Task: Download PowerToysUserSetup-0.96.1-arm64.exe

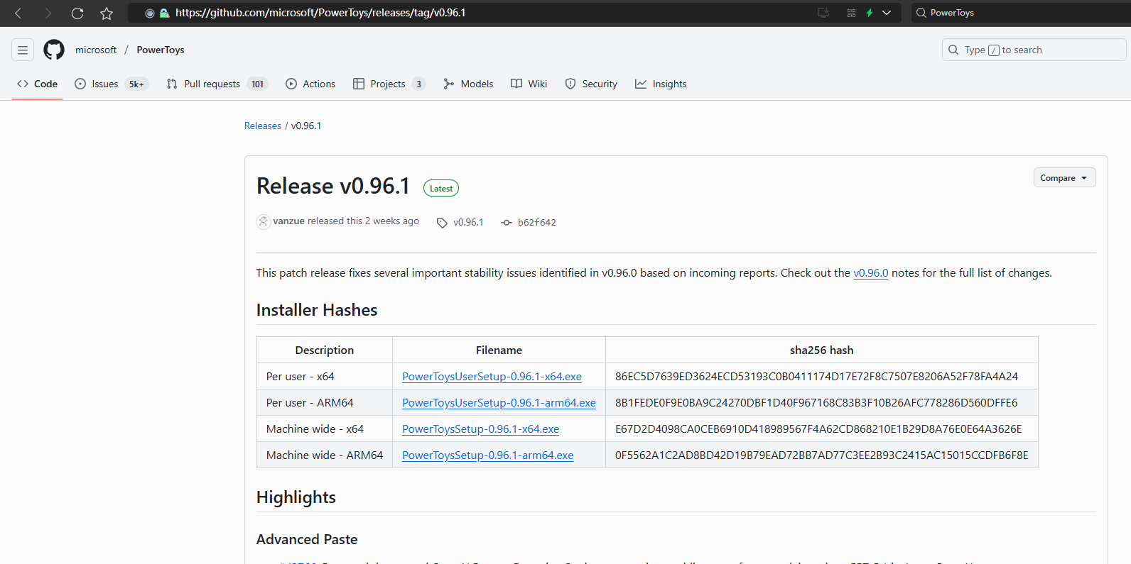Action: tap(499, 403)
